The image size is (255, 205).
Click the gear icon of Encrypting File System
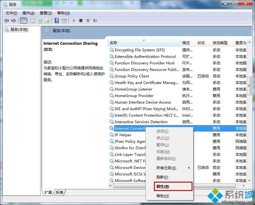click(x=112, y=50)
